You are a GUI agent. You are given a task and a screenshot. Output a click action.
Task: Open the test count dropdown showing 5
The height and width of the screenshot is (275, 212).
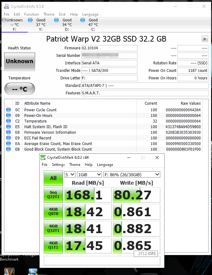tap(70, 174)
